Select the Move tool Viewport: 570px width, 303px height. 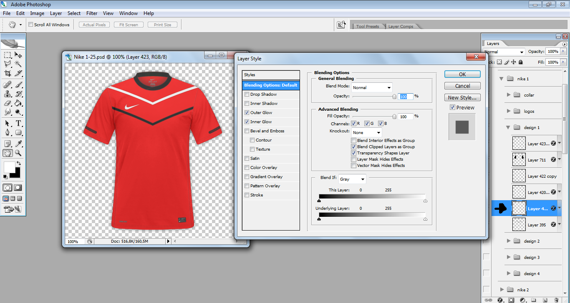[x=18, y=55]
